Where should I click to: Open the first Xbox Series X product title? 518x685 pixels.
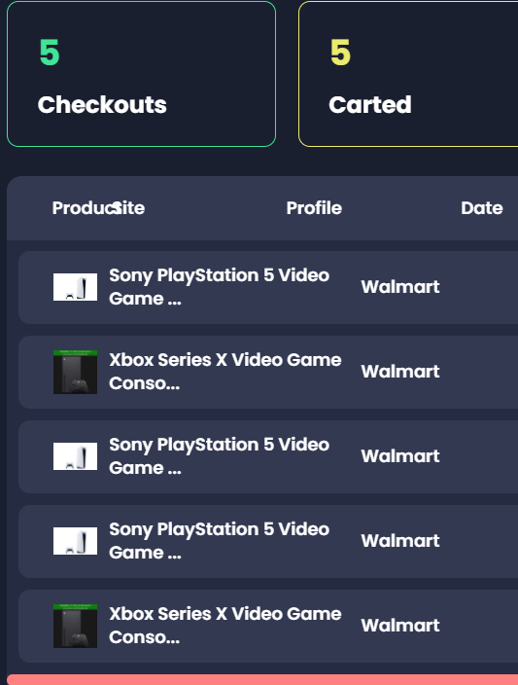(225, 372)
